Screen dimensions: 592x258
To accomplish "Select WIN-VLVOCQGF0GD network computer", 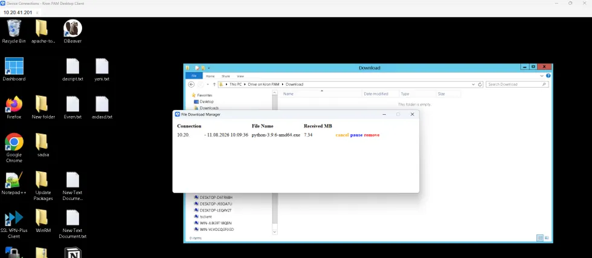I will coord(214,229).
